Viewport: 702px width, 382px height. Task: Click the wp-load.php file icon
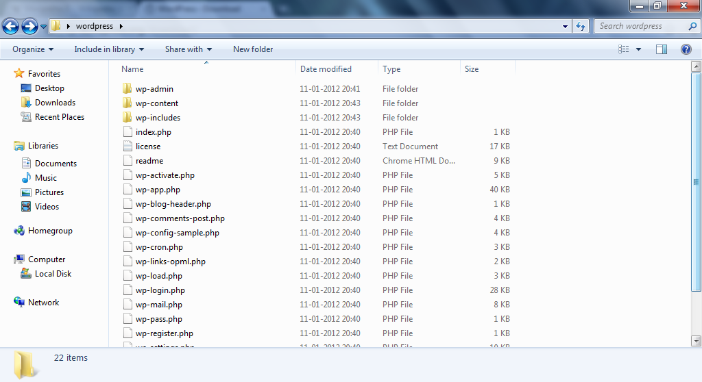point(128,275)
